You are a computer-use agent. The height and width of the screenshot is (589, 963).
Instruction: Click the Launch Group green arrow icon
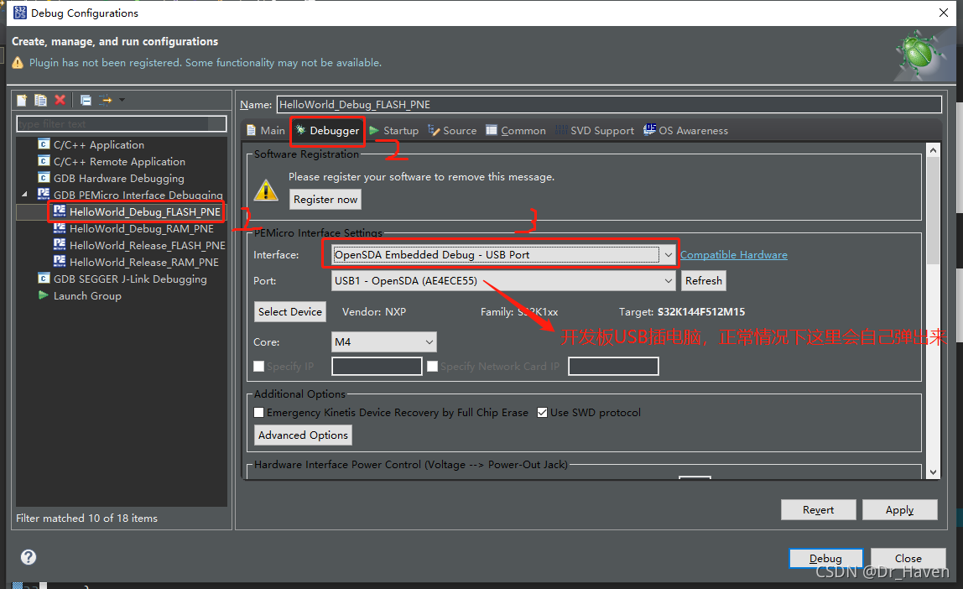click(43, 295)
